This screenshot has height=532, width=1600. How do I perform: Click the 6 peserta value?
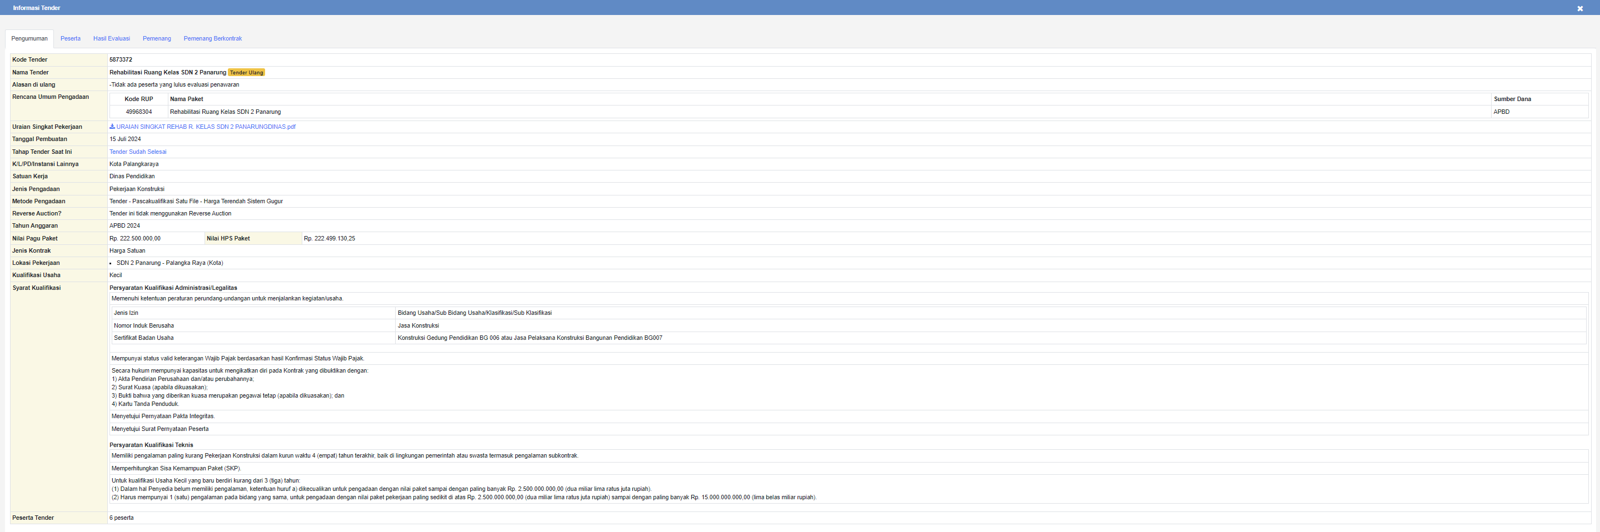[x=122, y=518]
